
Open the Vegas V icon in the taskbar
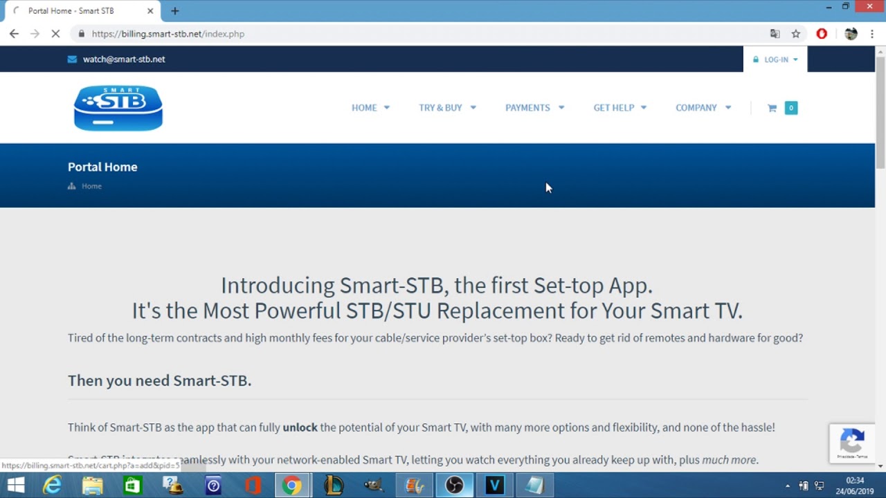pyautogui.click(x=494, y=486)
